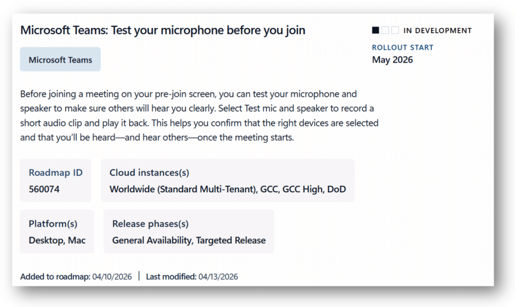Click the "Cloud instances(s)" label
Screen dimensions: 515x307
click(x=149, y=173)
